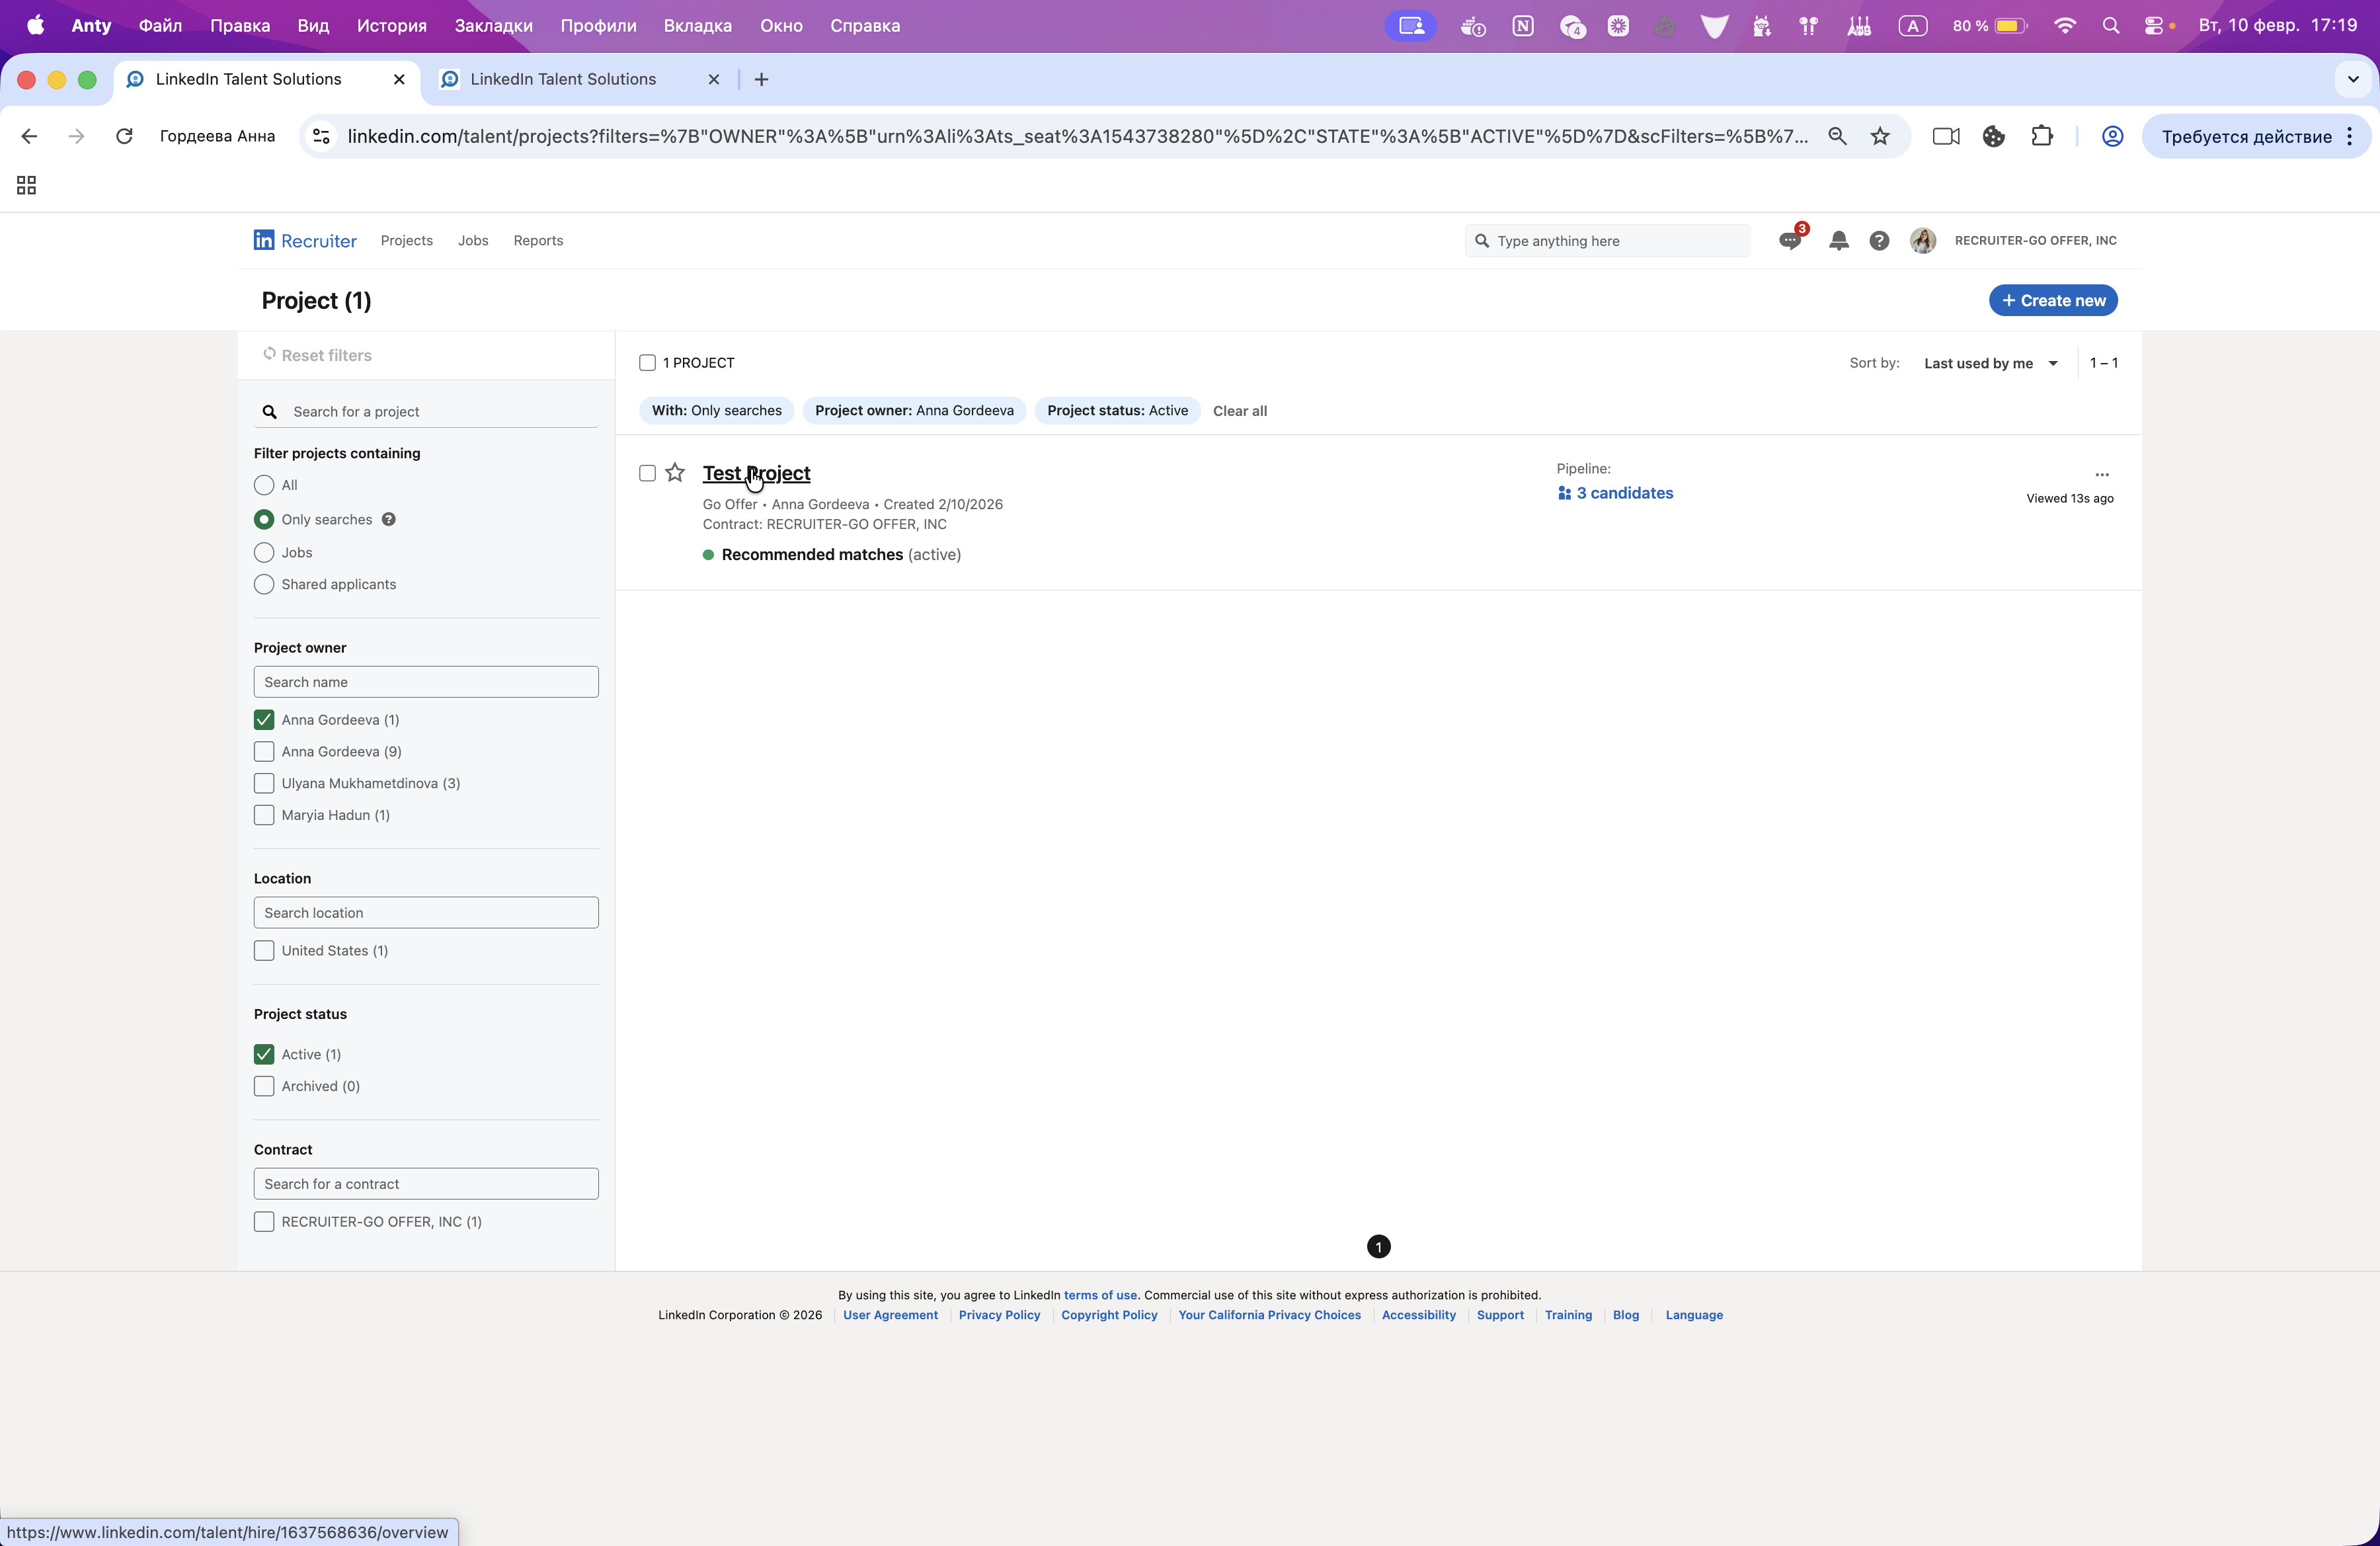
Task: Open the three-dot menu for Test Project
Action: (x=2101, y=475)
